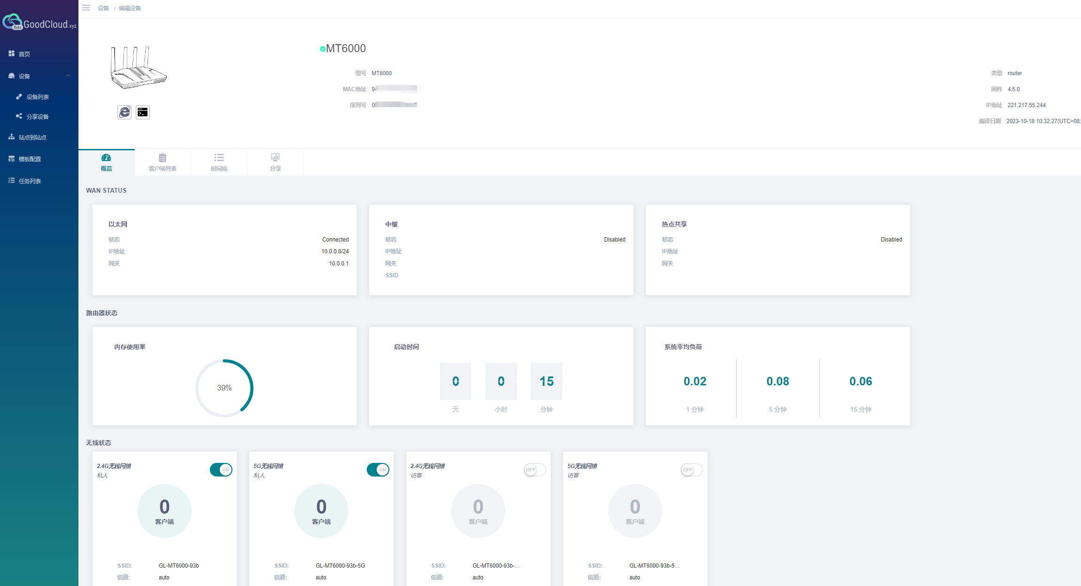
Task: Open the web admin browser icon
Action: point(124,112)
